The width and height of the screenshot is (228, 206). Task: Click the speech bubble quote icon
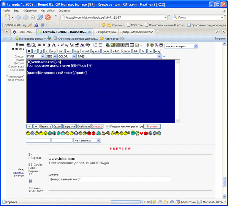coord(87,45)
